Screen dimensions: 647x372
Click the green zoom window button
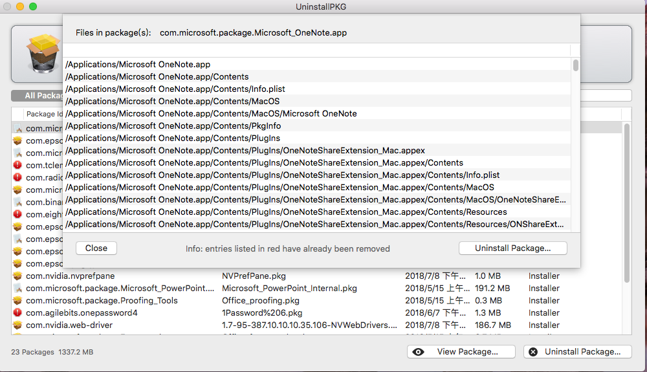coord(33,6)
